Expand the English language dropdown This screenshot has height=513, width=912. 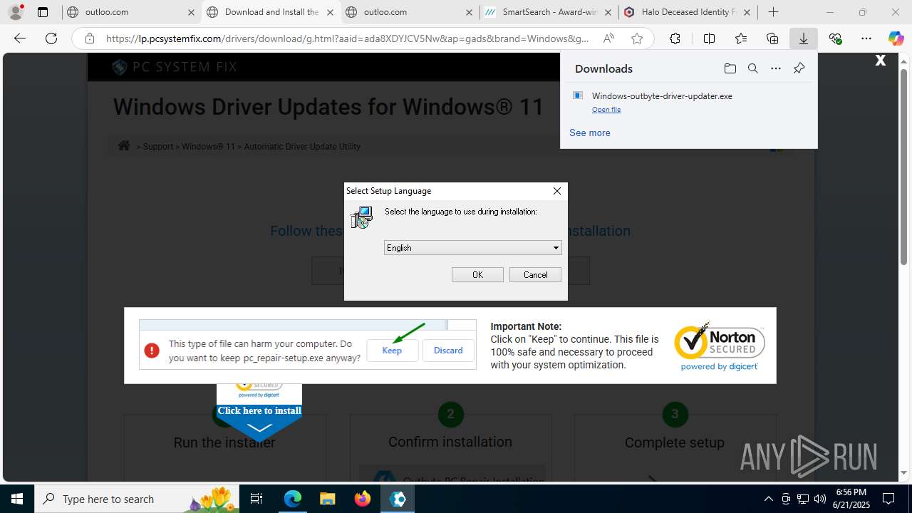[x=473, y=248]
